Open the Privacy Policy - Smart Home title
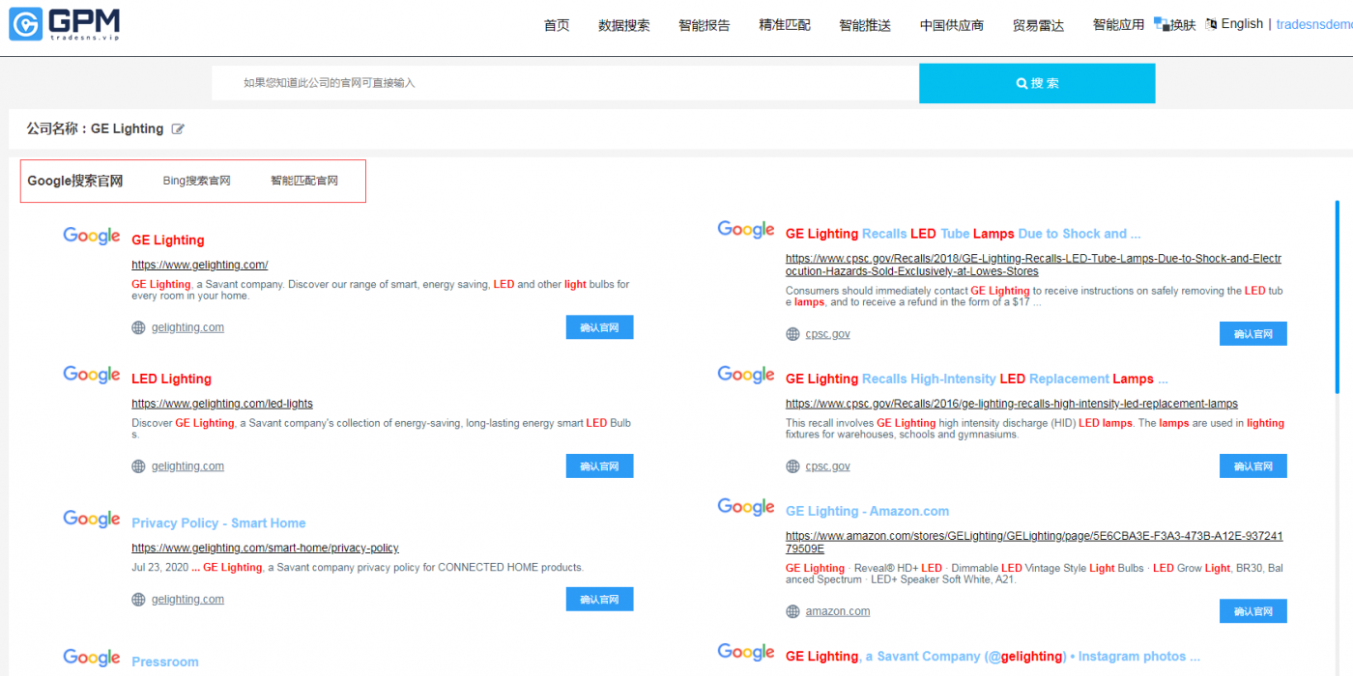 tap(218, 523)
